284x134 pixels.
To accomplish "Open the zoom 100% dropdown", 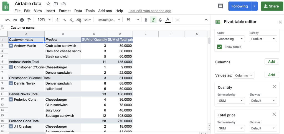I will (x=44, y=20).
